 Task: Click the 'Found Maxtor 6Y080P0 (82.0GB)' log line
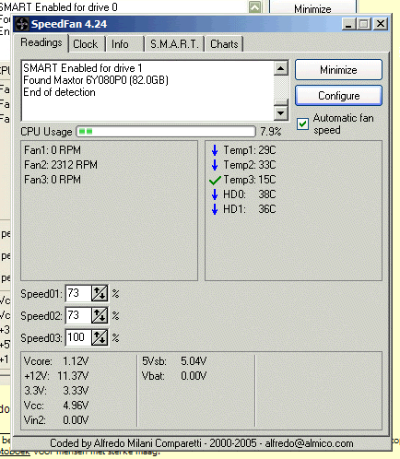[x=96, y=80]
